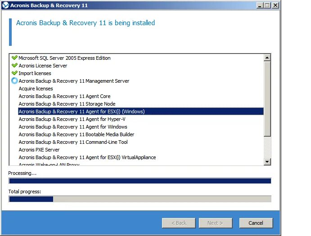Click the green checkmark beside Microsoft SQL Server 2005
This screenshot has width=311, height=236.
click(x=14, y=58)
